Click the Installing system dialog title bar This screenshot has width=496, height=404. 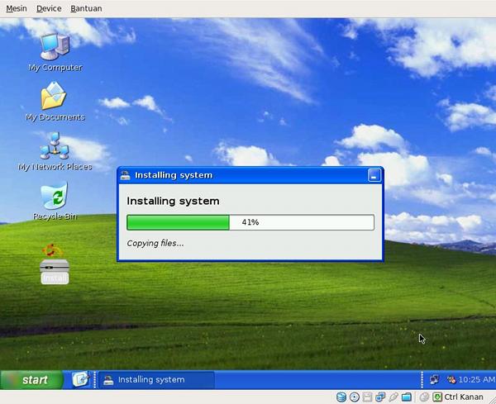pyautogui.click(x=250, y=175)
